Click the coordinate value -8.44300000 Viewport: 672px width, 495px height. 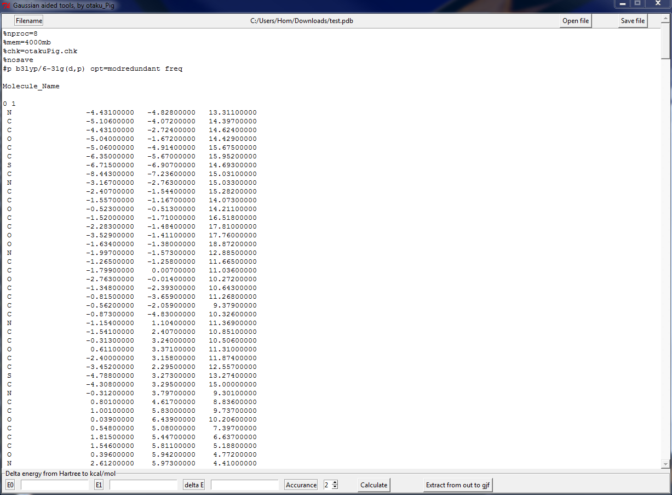(x=110, y=174)
